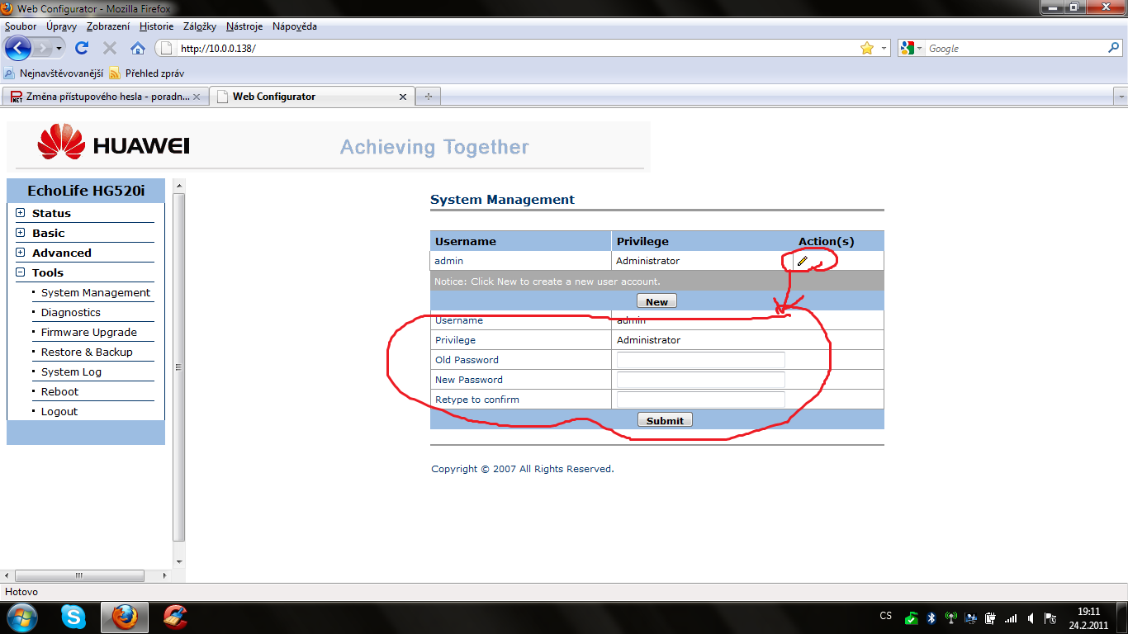1128x634 pixels.
Task: Click the CS language indicator
Action: pos(886,616)
